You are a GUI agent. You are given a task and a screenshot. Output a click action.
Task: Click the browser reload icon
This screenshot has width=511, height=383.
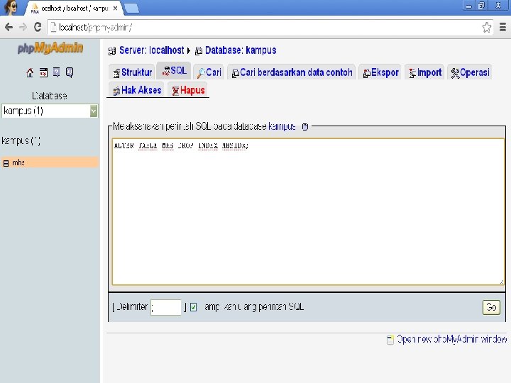click(x=38, y=27)
